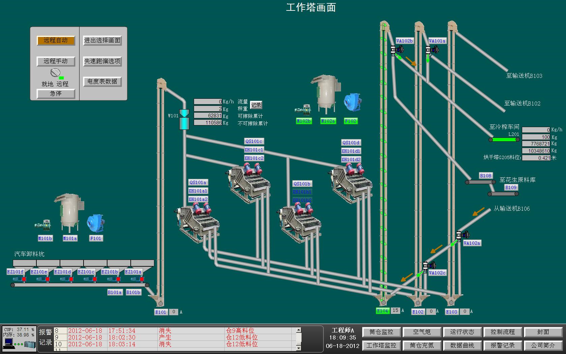Select the M102b motor icon

tap(303, 110)
